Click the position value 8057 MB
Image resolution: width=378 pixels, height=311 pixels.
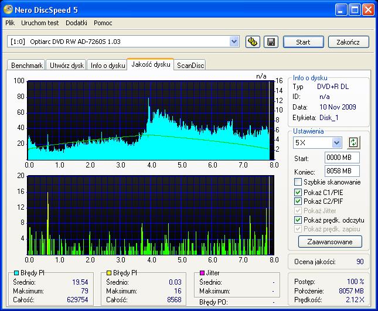[351, 291]
